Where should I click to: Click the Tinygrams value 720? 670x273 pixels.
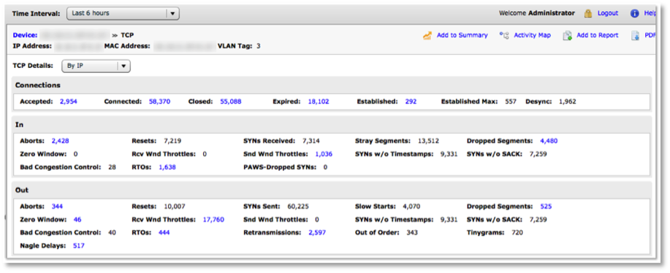pyautogui.click(x=517, y=233)
